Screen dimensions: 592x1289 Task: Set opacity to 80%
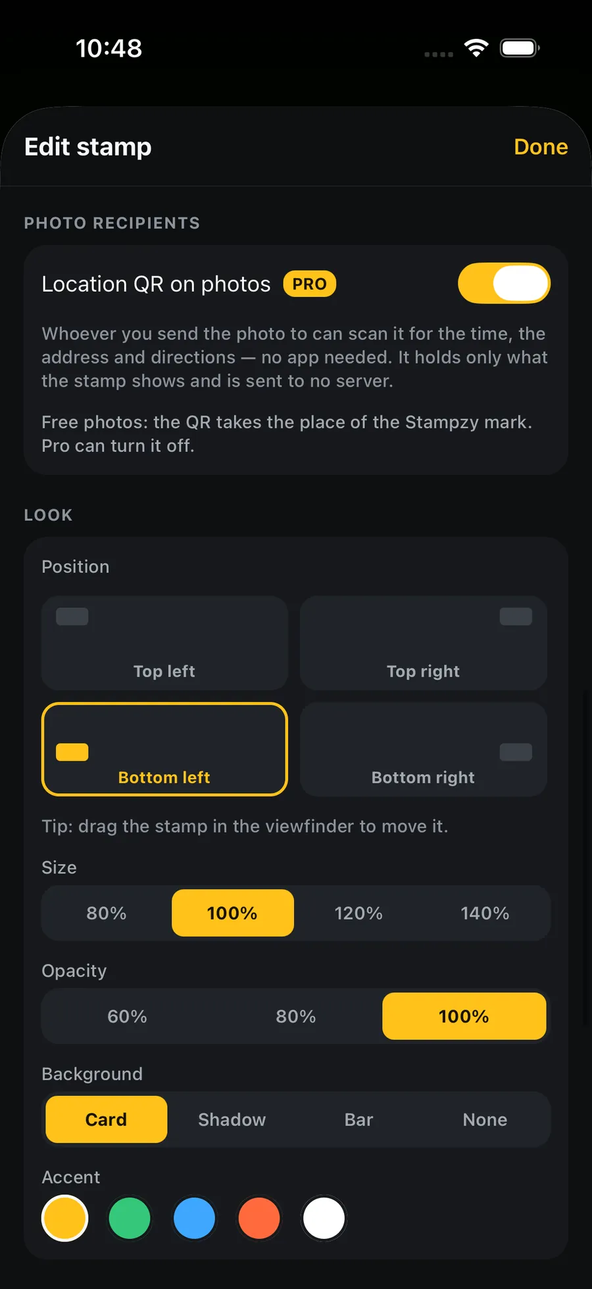tap(296, 1016)
